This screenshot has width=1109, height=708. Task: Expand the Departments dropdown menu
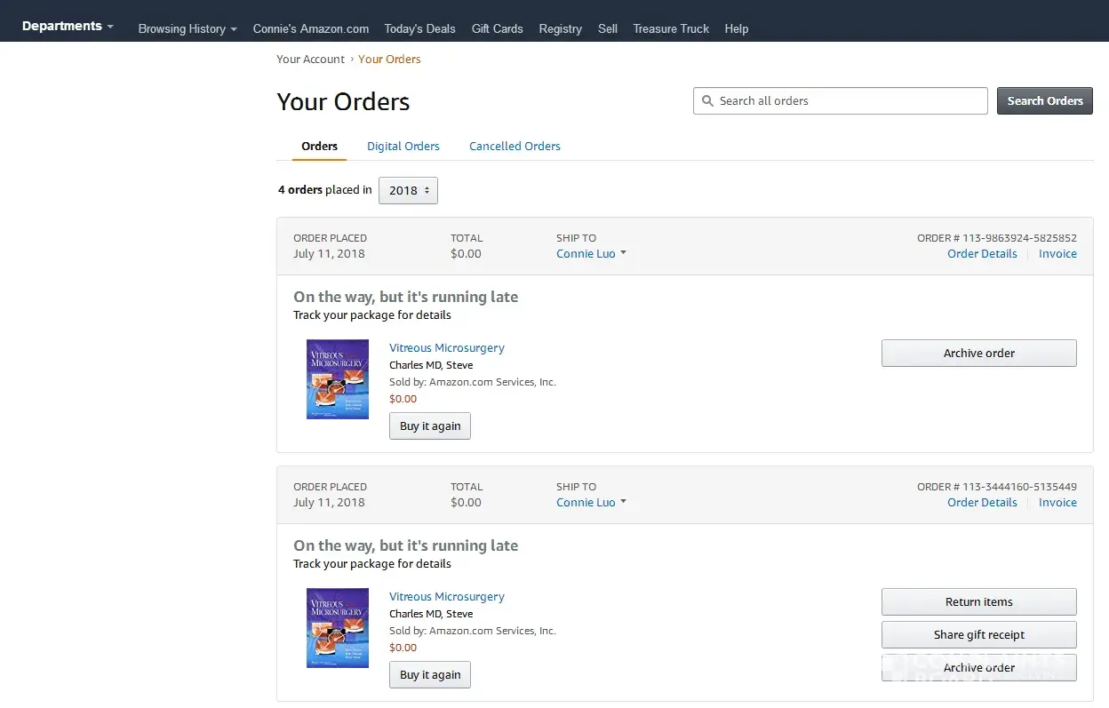68,27
